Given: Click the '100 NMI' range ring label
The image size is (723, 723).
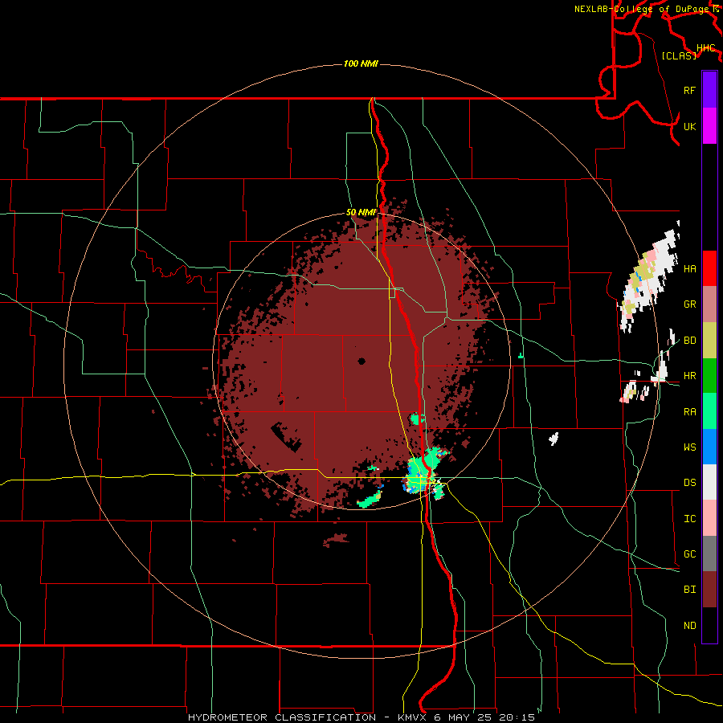Looking at the screenshot, I should [361, 63].
